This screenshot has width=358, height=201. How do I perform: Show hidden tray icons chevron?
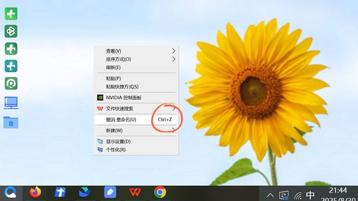click(270, 196)
